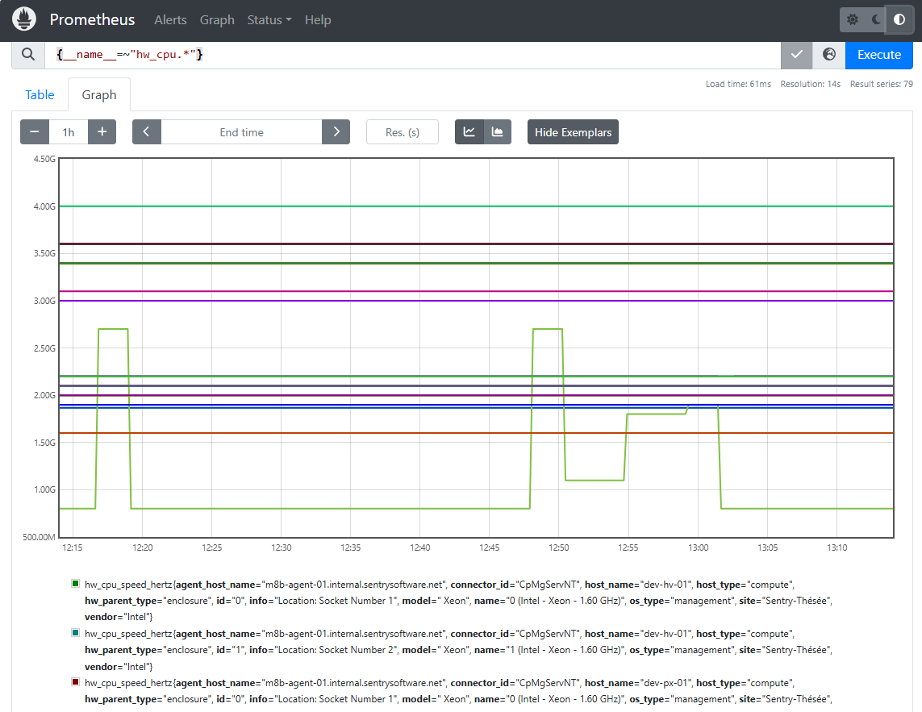Open the Status dropdown menu

pos(269,20)
